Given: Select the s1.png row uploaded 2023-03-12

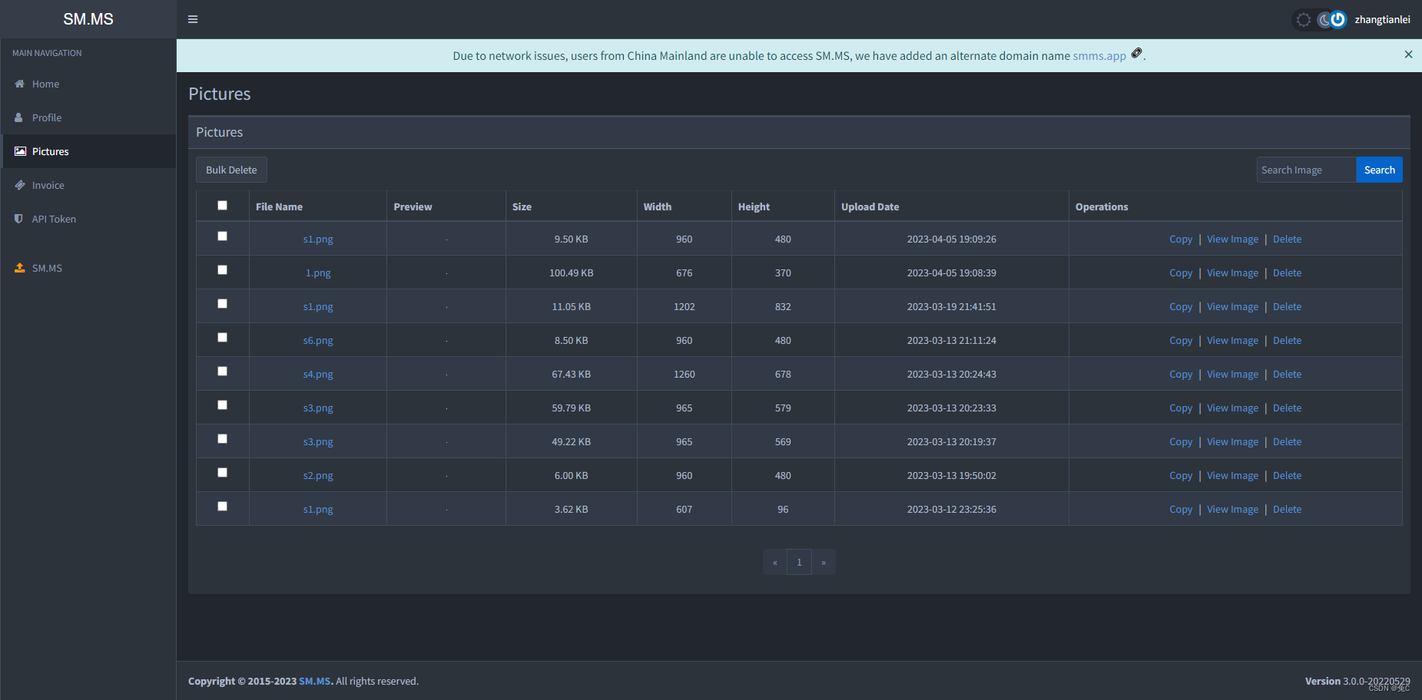Looking at the screenshot, I should pyautogui.click(x=223, y=507).
